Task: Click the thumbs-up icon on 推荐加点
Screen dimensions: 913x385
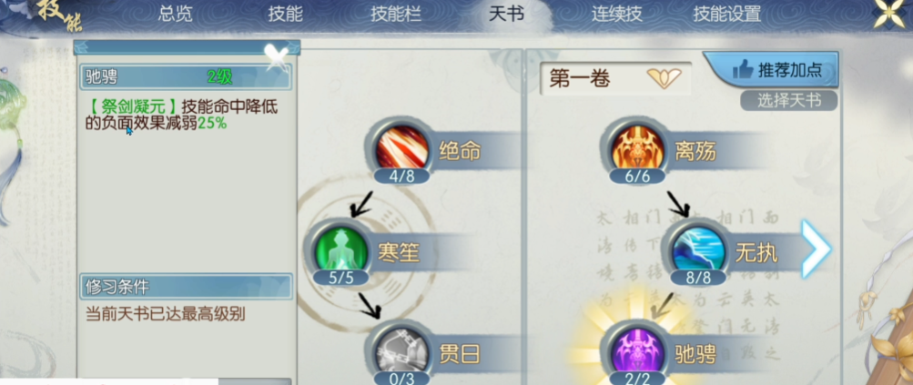Action: pos(743,70)
